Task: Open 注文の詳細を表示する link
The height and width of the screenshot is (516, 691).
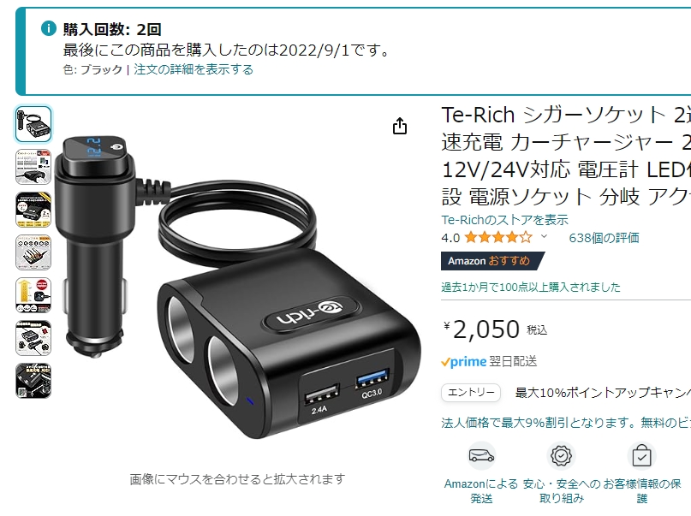Action: click(194, 69)
